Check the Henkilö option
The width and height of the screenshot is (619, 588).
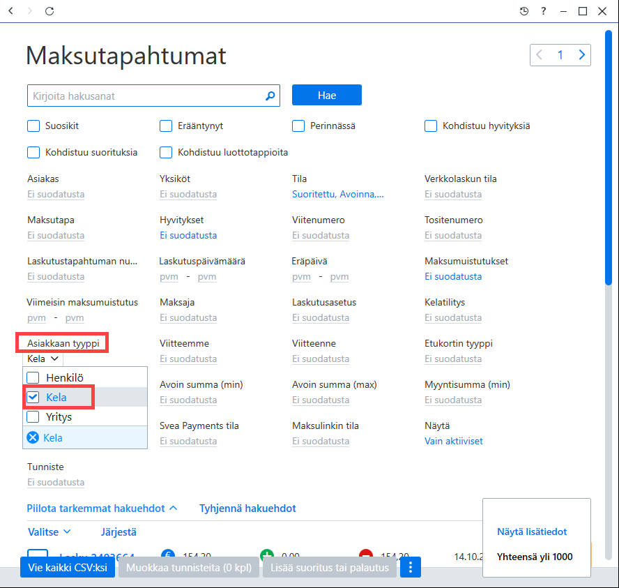(x=33, y=377)
